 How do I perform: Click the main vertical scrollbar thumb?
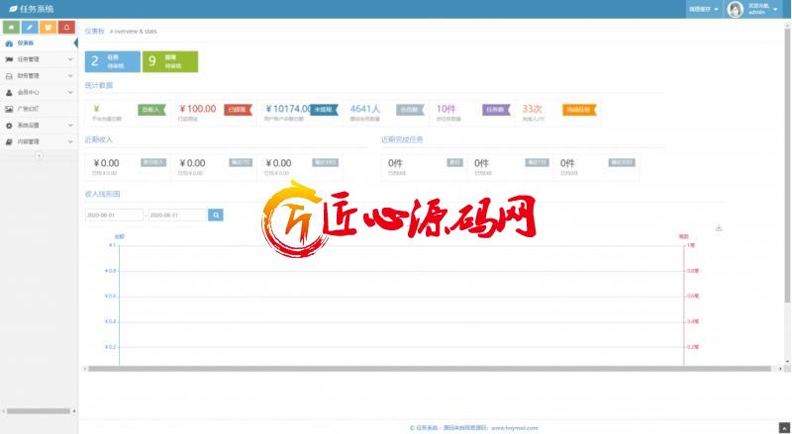pos(787,164)
